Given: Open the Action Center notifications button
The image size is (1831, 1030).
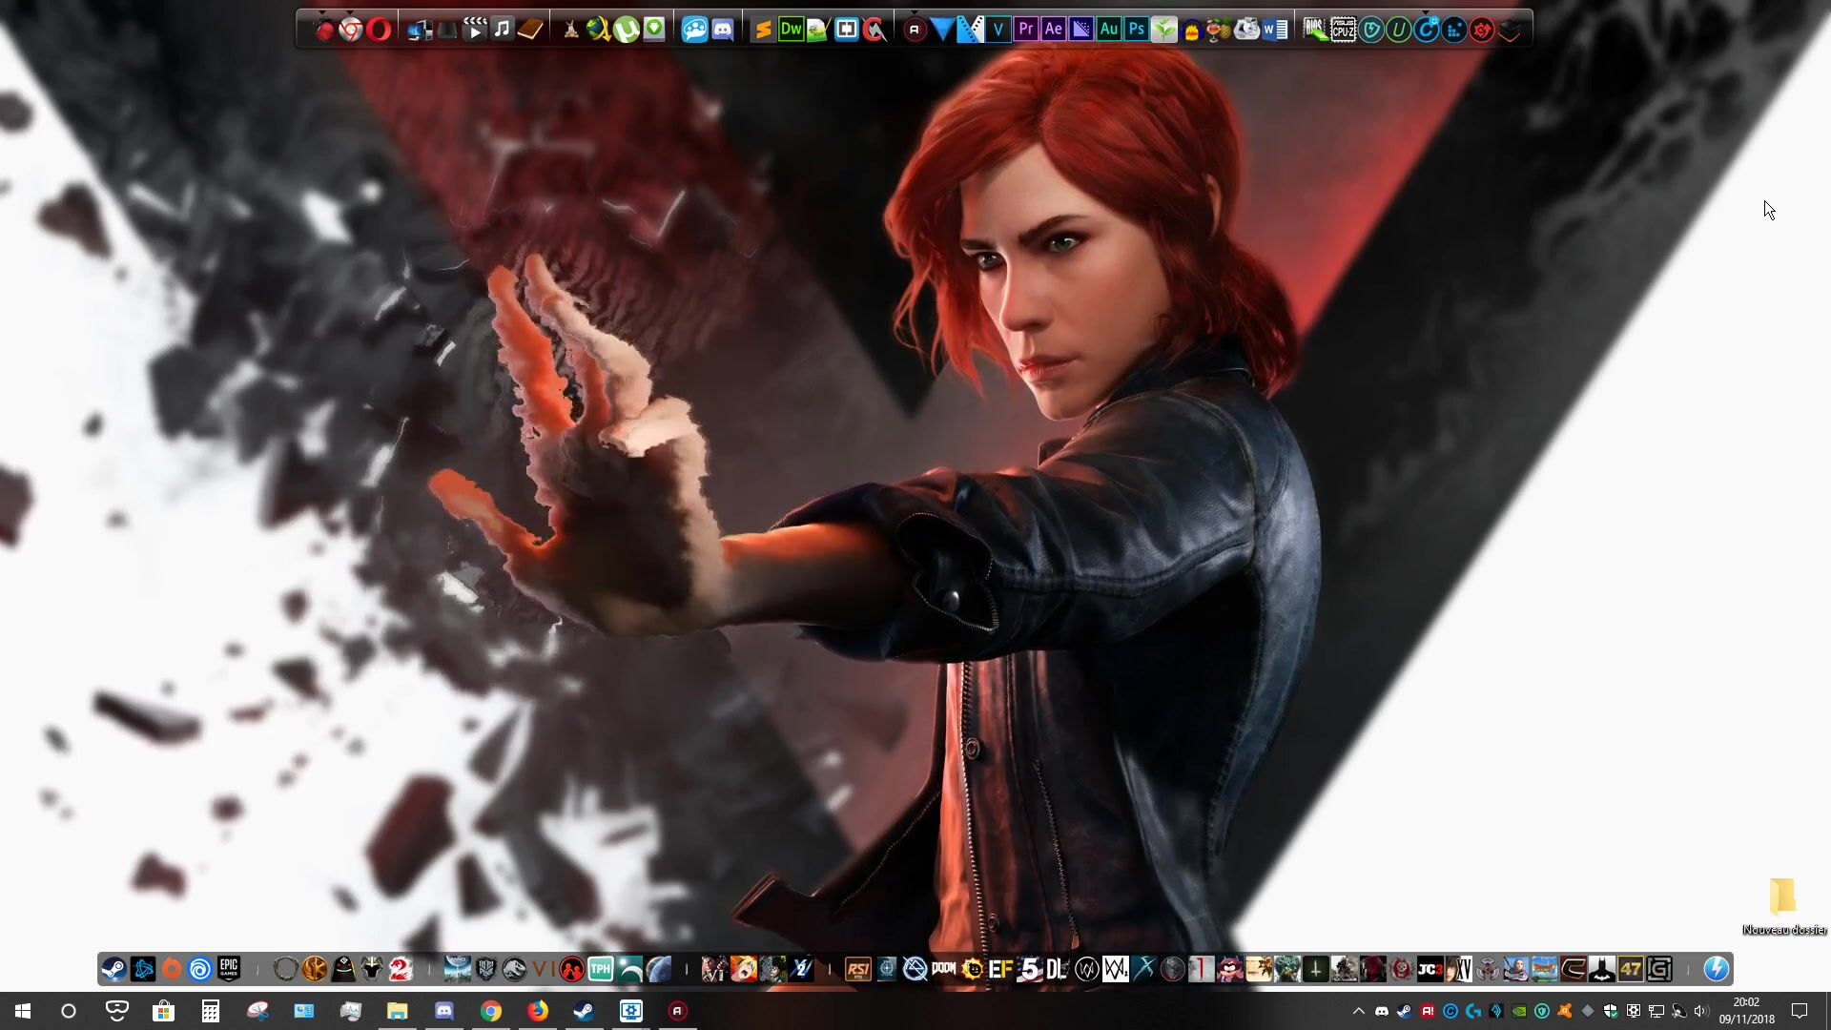Looking at the screenshot, I should pyautogui.click(x=1800, y=1011).
